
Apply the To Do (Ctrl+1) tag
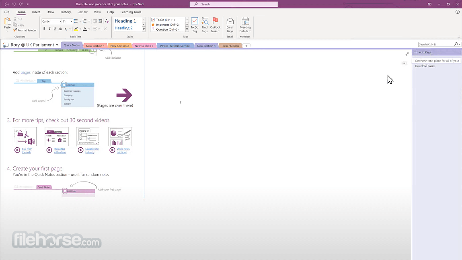tap(162, 20)
